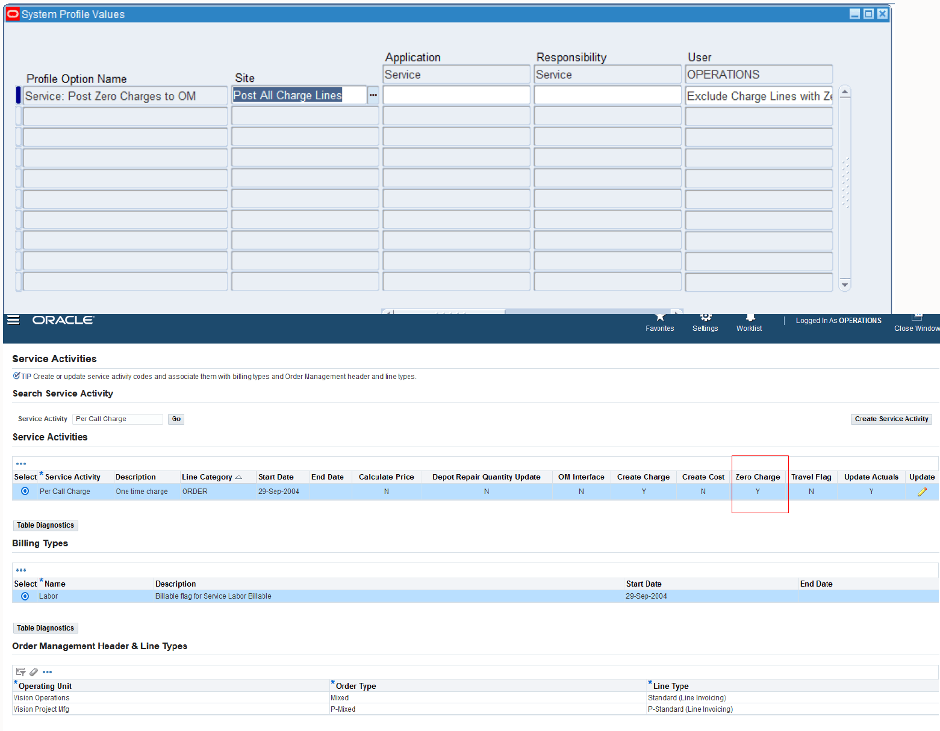Viewport: 940px width, 731px height.
Task: Click Billable flag for Service Labor Billable
Action: [x=213, y=596]
